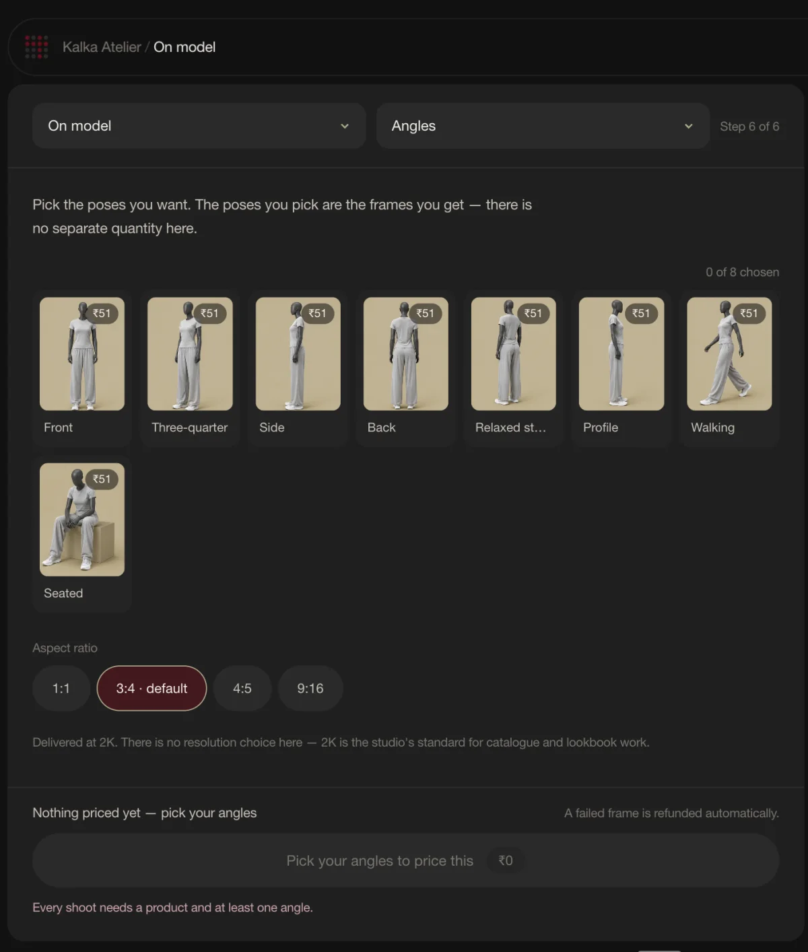The image size is (808, 952).
Task: Select the Walking pose thumbnail
Action: tap(729, 354)
